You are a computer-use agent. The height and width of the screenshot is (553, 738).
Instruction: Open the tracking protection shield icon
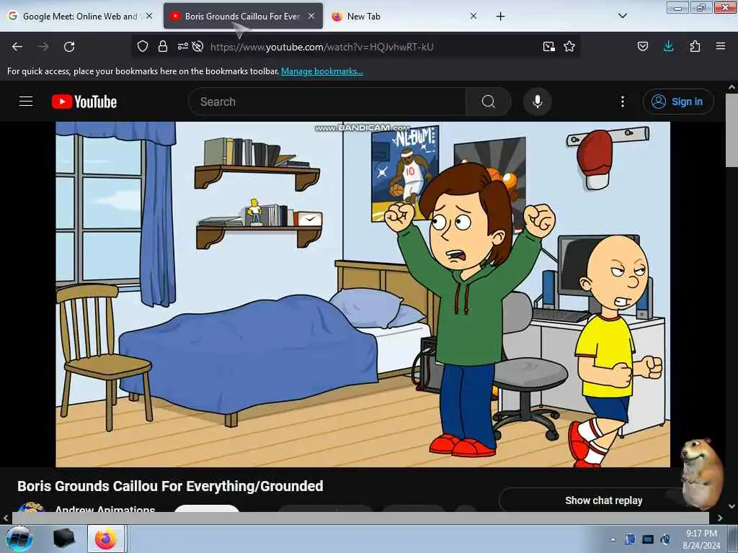pyautogui.click(x=143, y=46)
